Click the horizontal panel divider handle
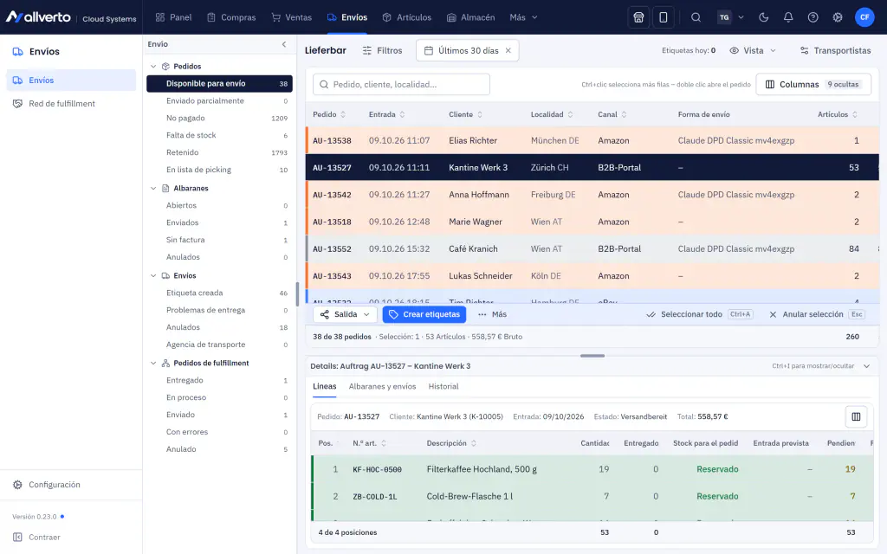Image resolution: width=887 pixels, height=554 pixels. [x=592, y=356]
